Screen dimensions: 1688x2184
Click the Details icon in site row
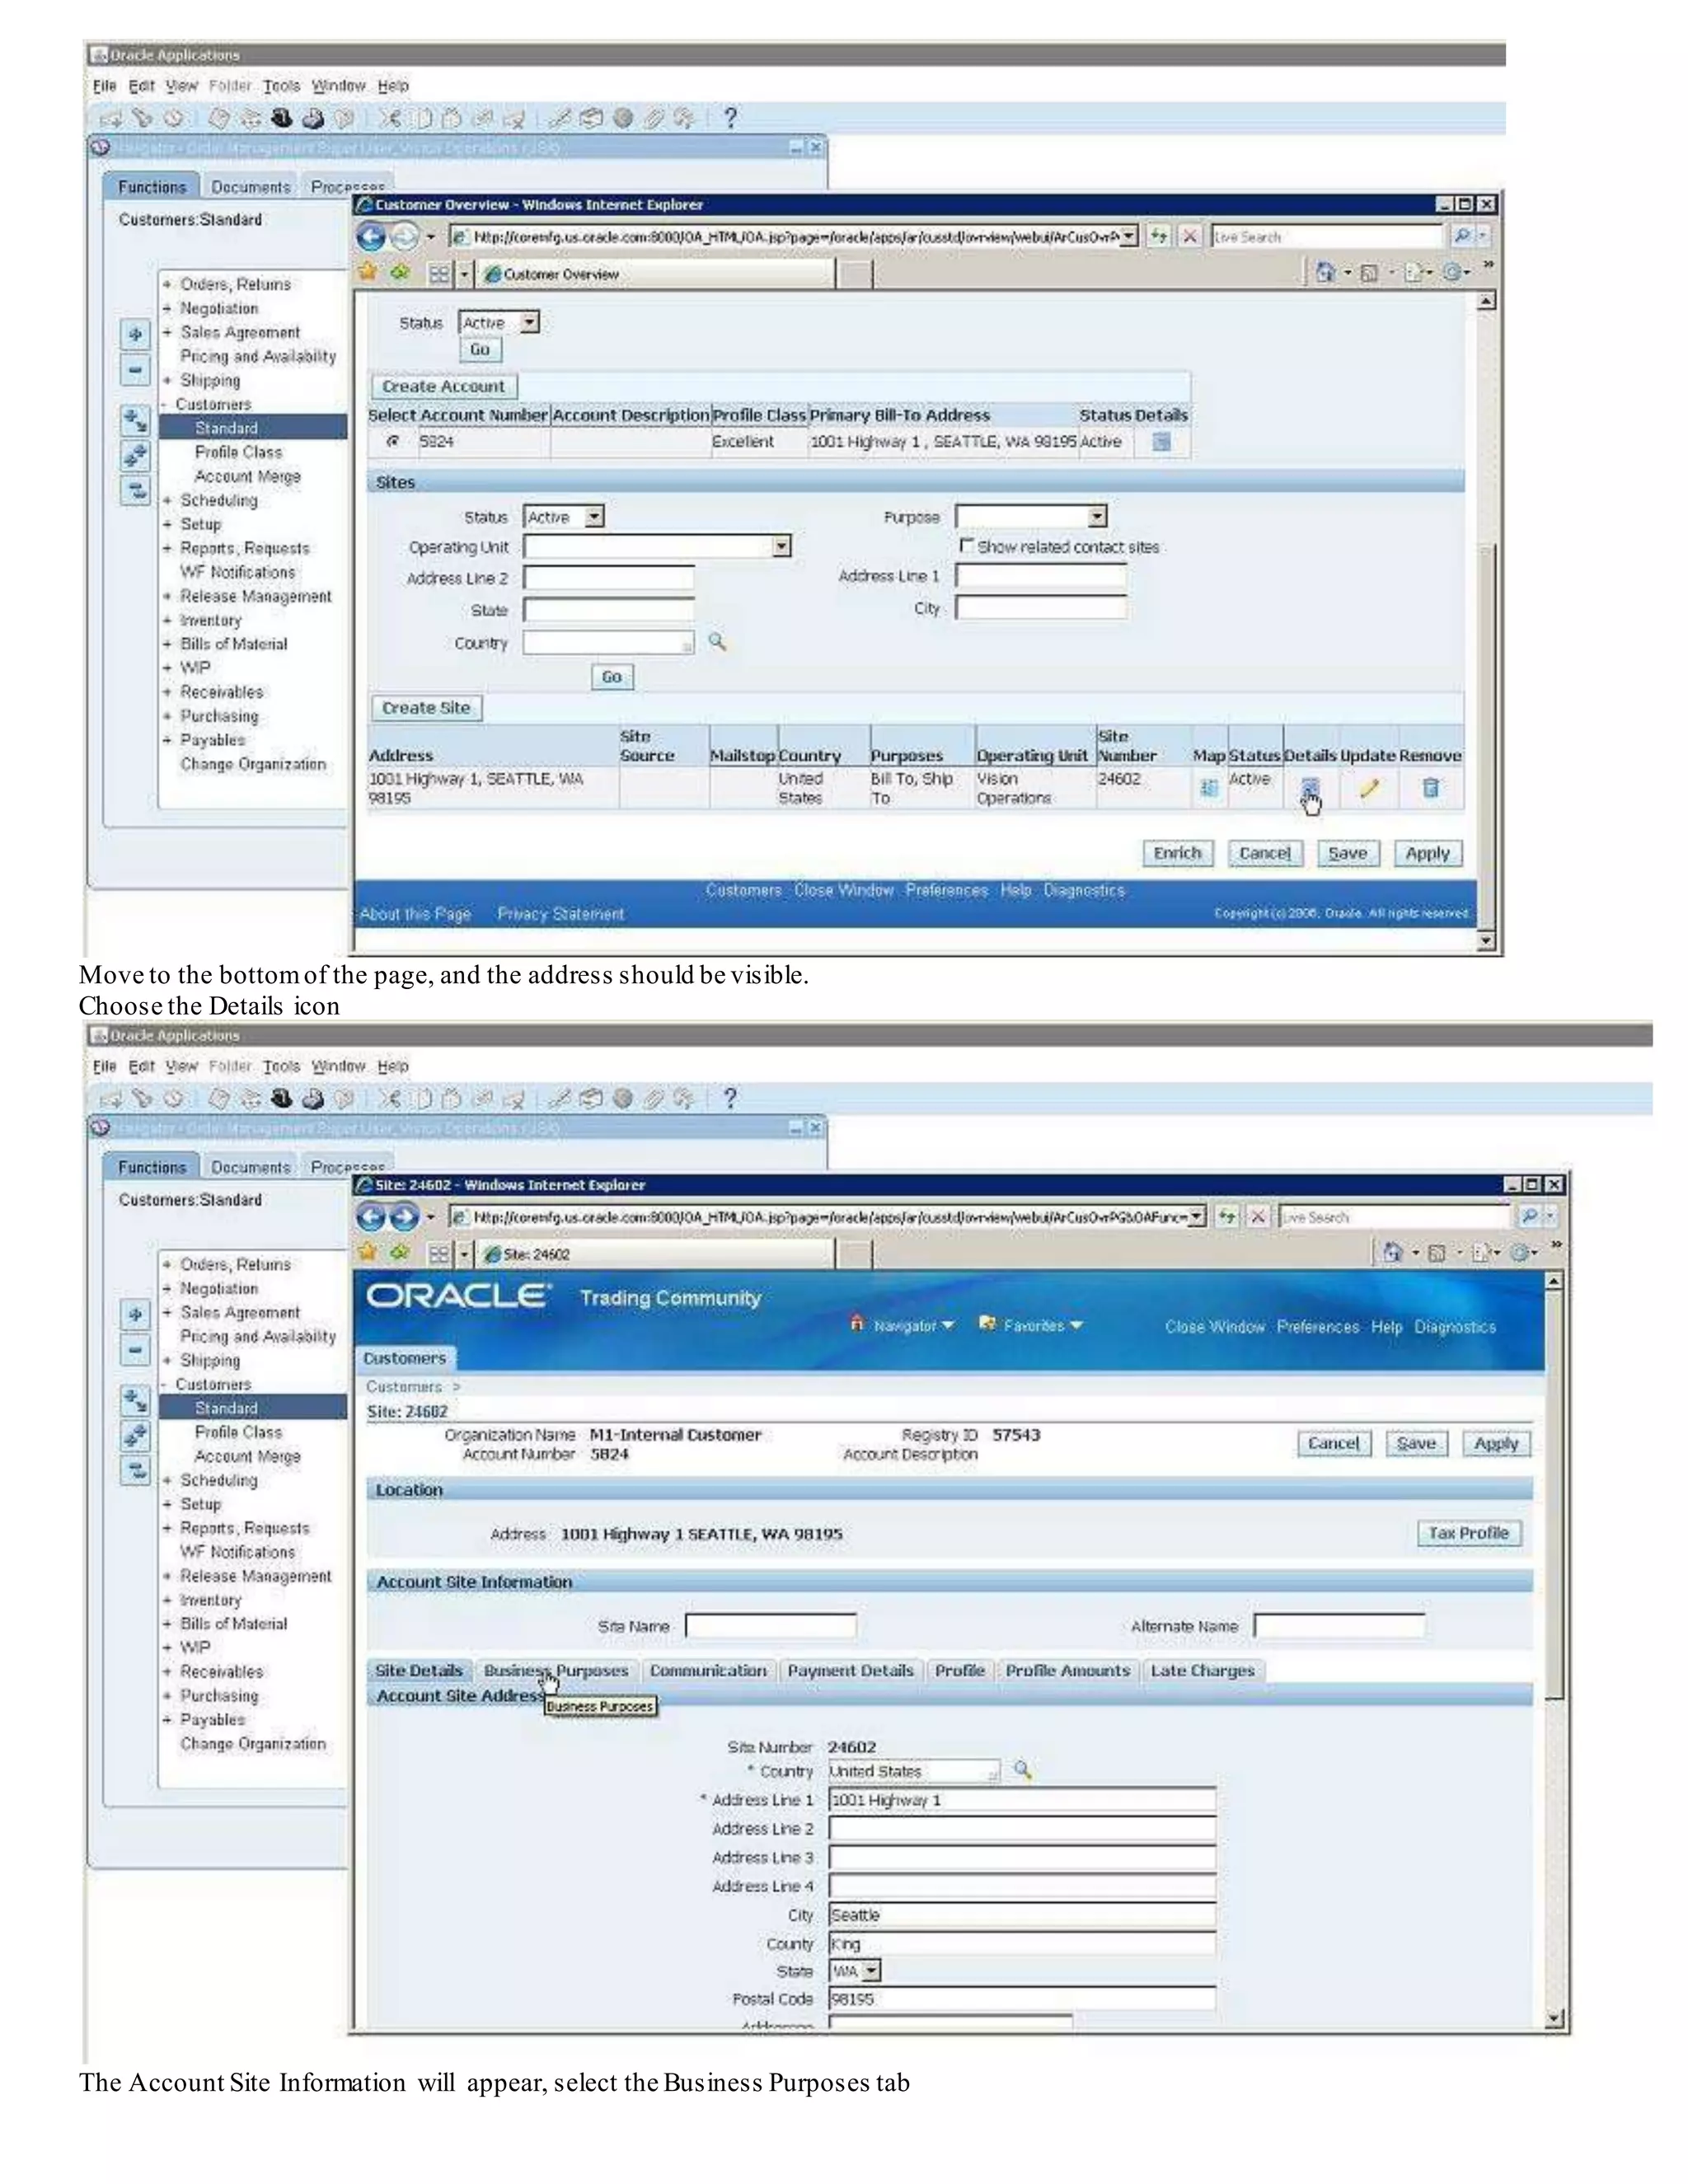point(1310,788)
